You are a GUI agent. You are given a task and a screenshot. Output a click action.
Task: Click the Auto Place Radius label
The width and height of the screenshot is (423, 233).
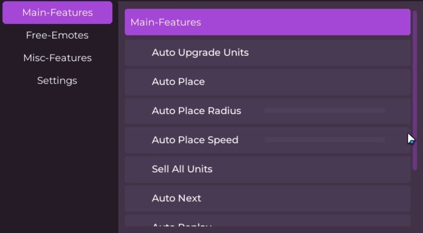(x=196, y=111)
